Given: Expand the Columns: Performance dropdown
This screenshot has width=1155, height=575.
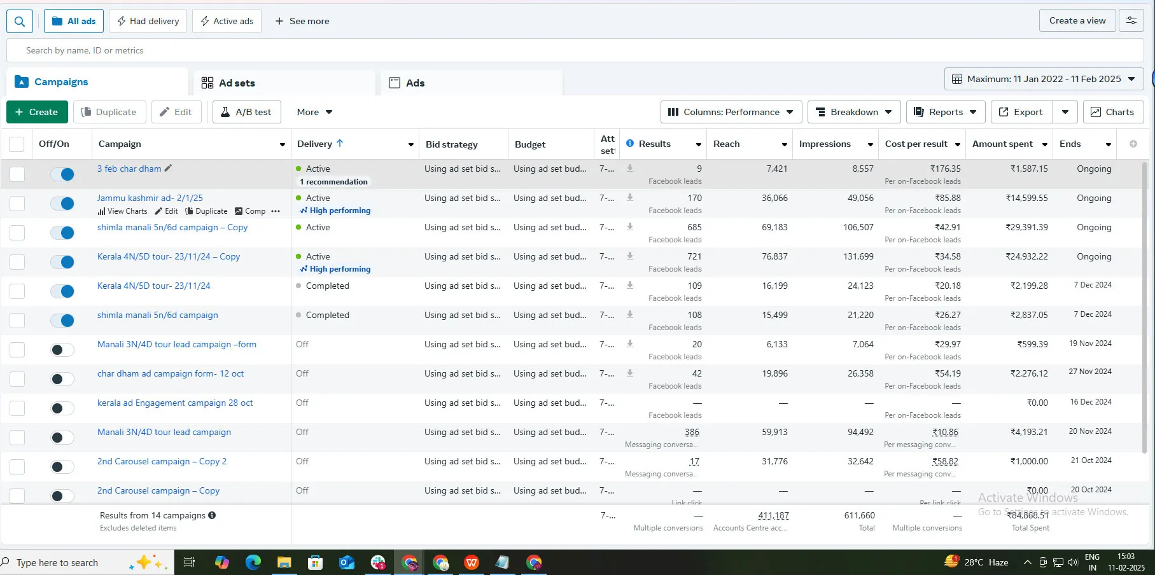Looking at the screenshot, I should click(731, 112).
